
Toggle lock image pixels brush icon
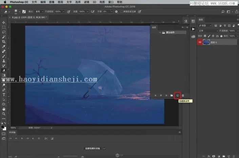click(209, 36)
